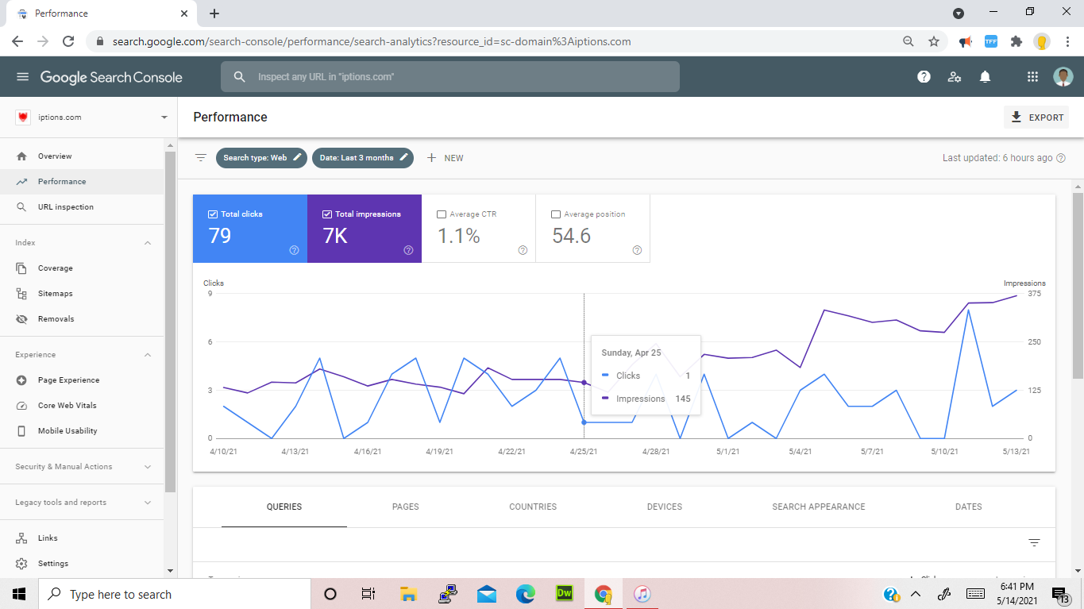Open Core Web Vitals in sidebar
Viewport: 1084px width, 609px height.
[67, 406]
